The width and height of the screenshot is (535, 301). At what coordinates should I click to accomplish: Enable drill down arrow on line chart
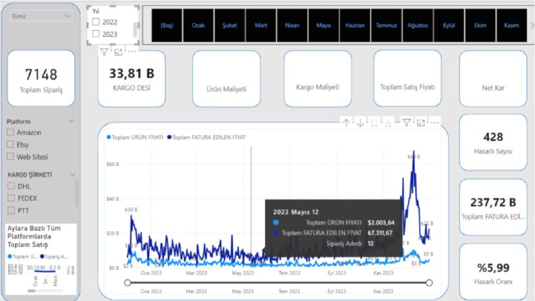pyautogui.click(x=360, y=123)
